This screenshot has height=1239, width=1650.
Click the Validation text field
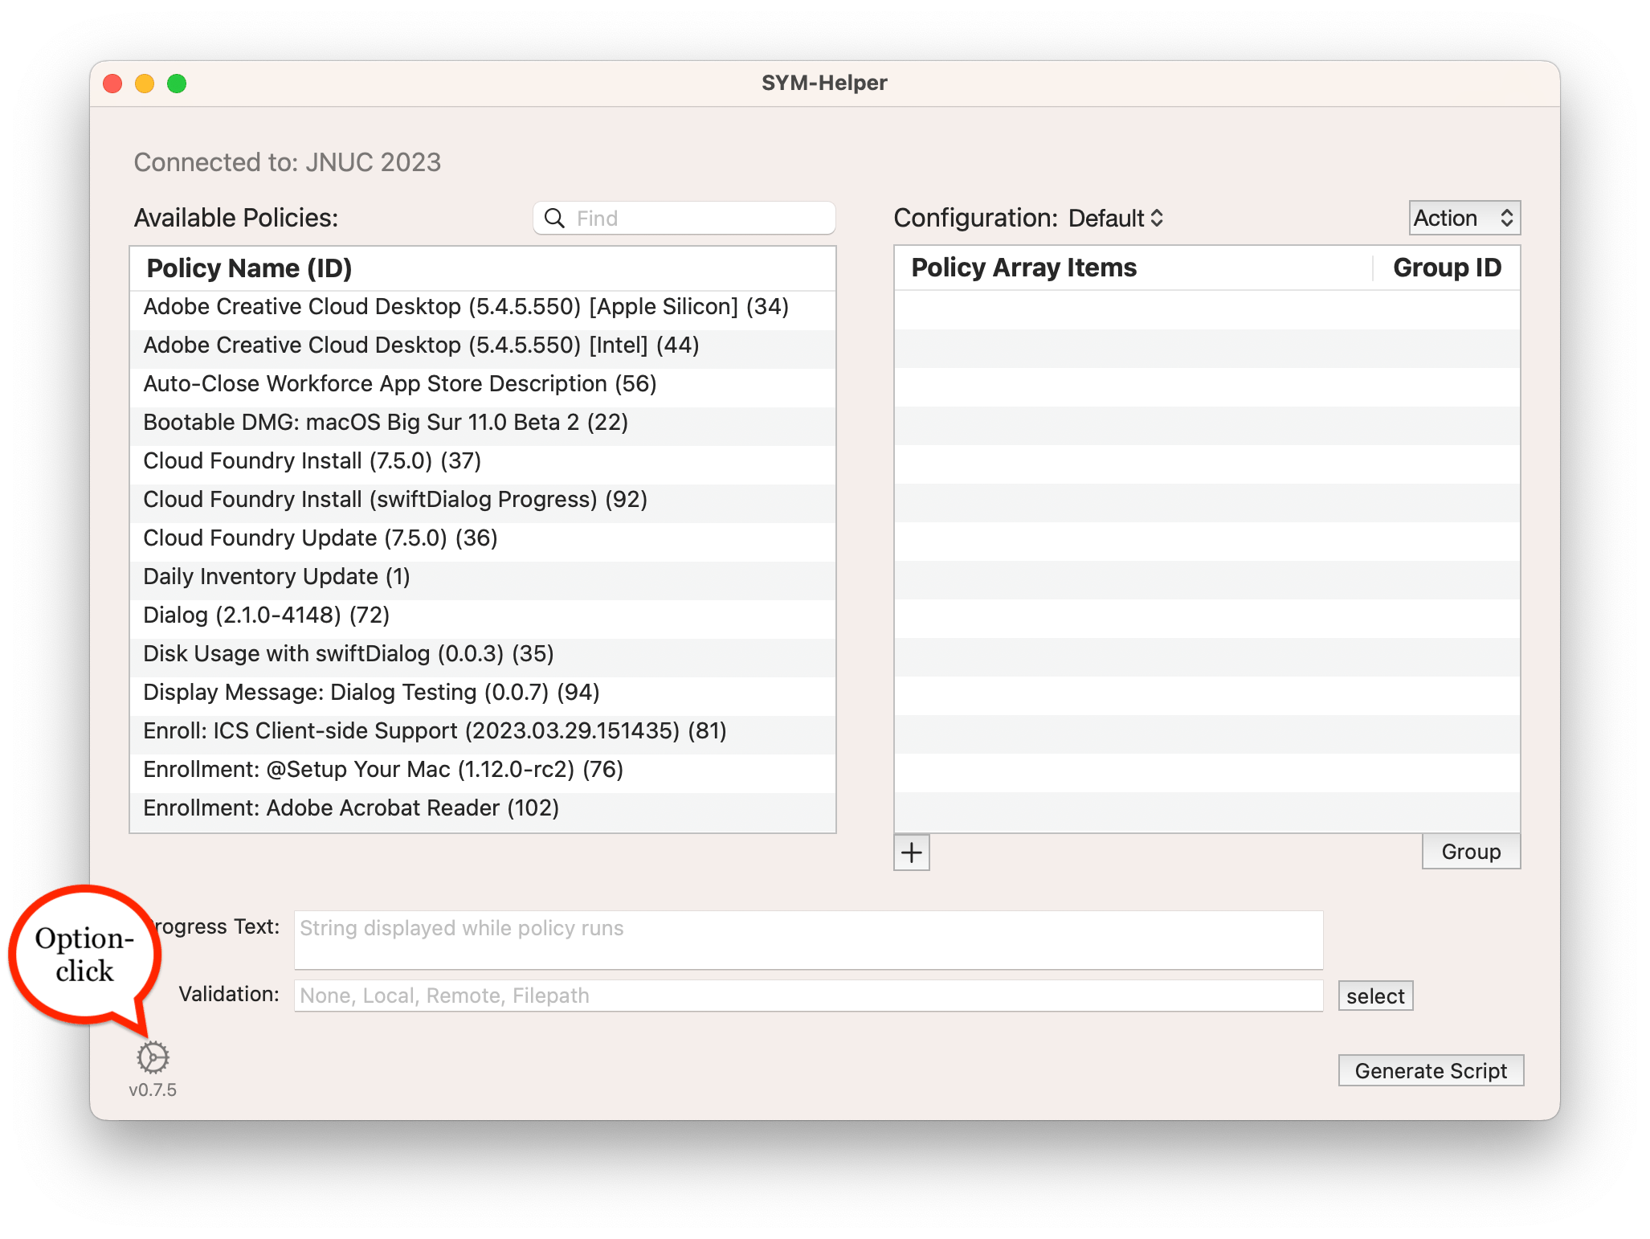pos(807,996)
